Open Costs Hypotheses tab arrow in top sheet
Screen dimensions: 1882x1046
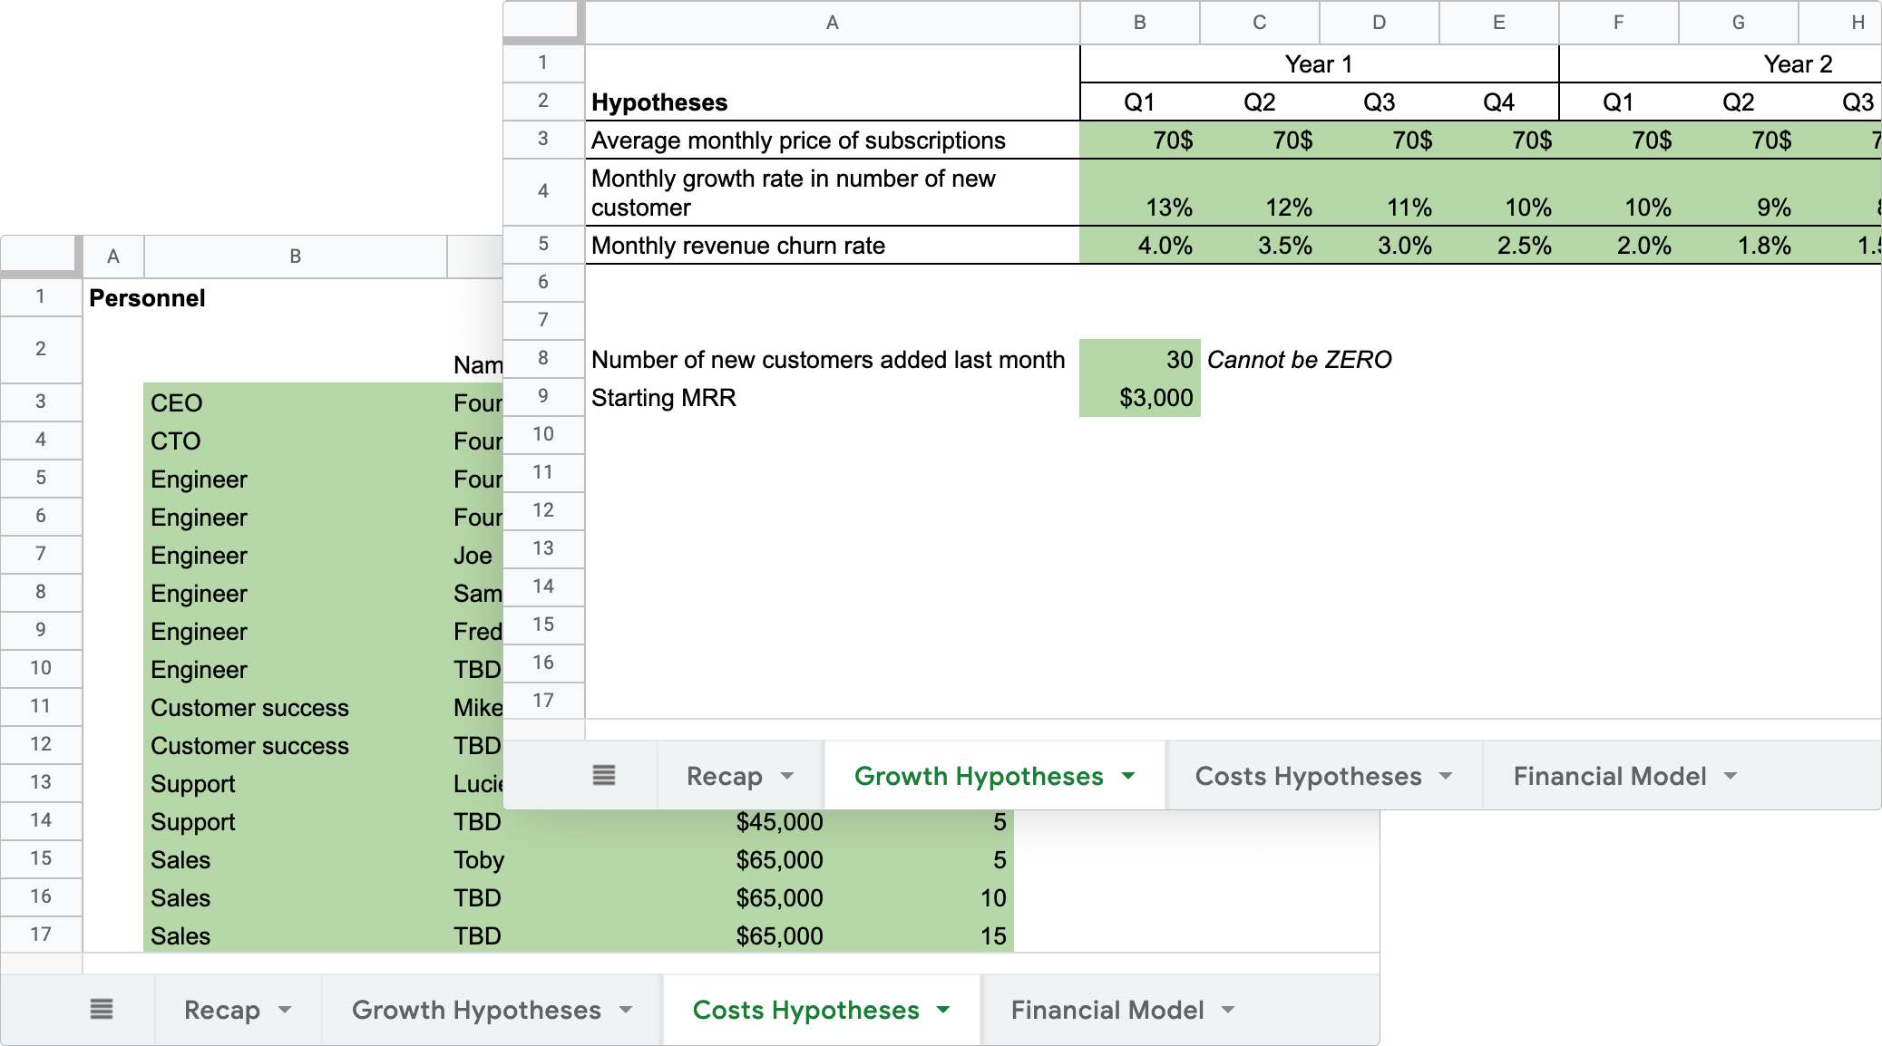(1446, 776)
